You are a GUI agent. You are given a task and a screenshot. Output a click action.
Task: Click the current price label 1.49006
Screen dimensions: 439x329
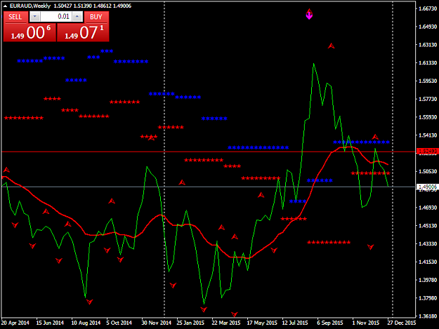(x=427, y=187)
